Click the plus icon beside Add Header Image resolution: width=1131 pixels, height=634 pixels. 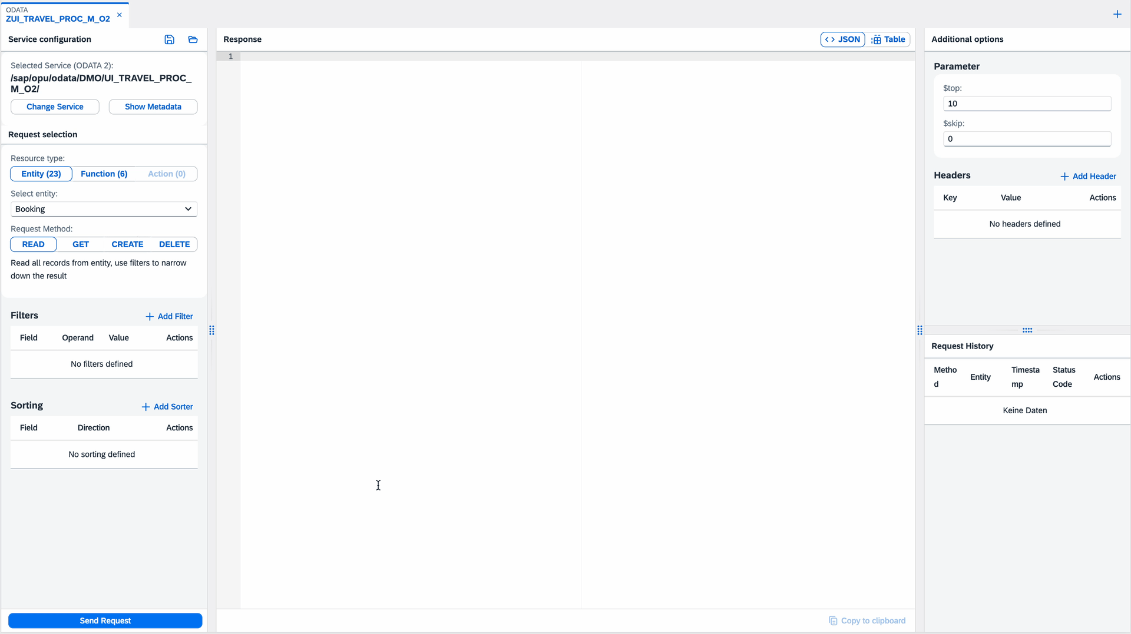click(1064, 177)
